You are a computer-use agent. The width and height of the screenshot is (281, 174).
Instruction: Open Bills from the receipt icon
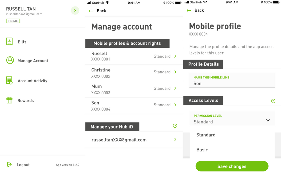[x=9, y=42]
